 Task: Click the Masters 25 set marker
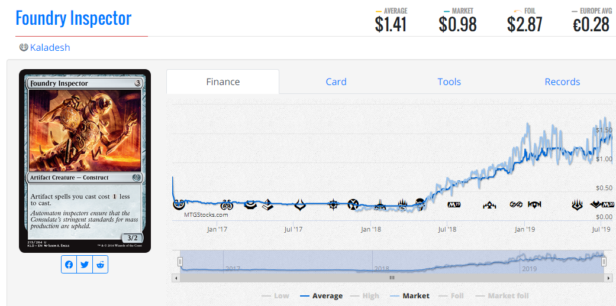[402, 205]
